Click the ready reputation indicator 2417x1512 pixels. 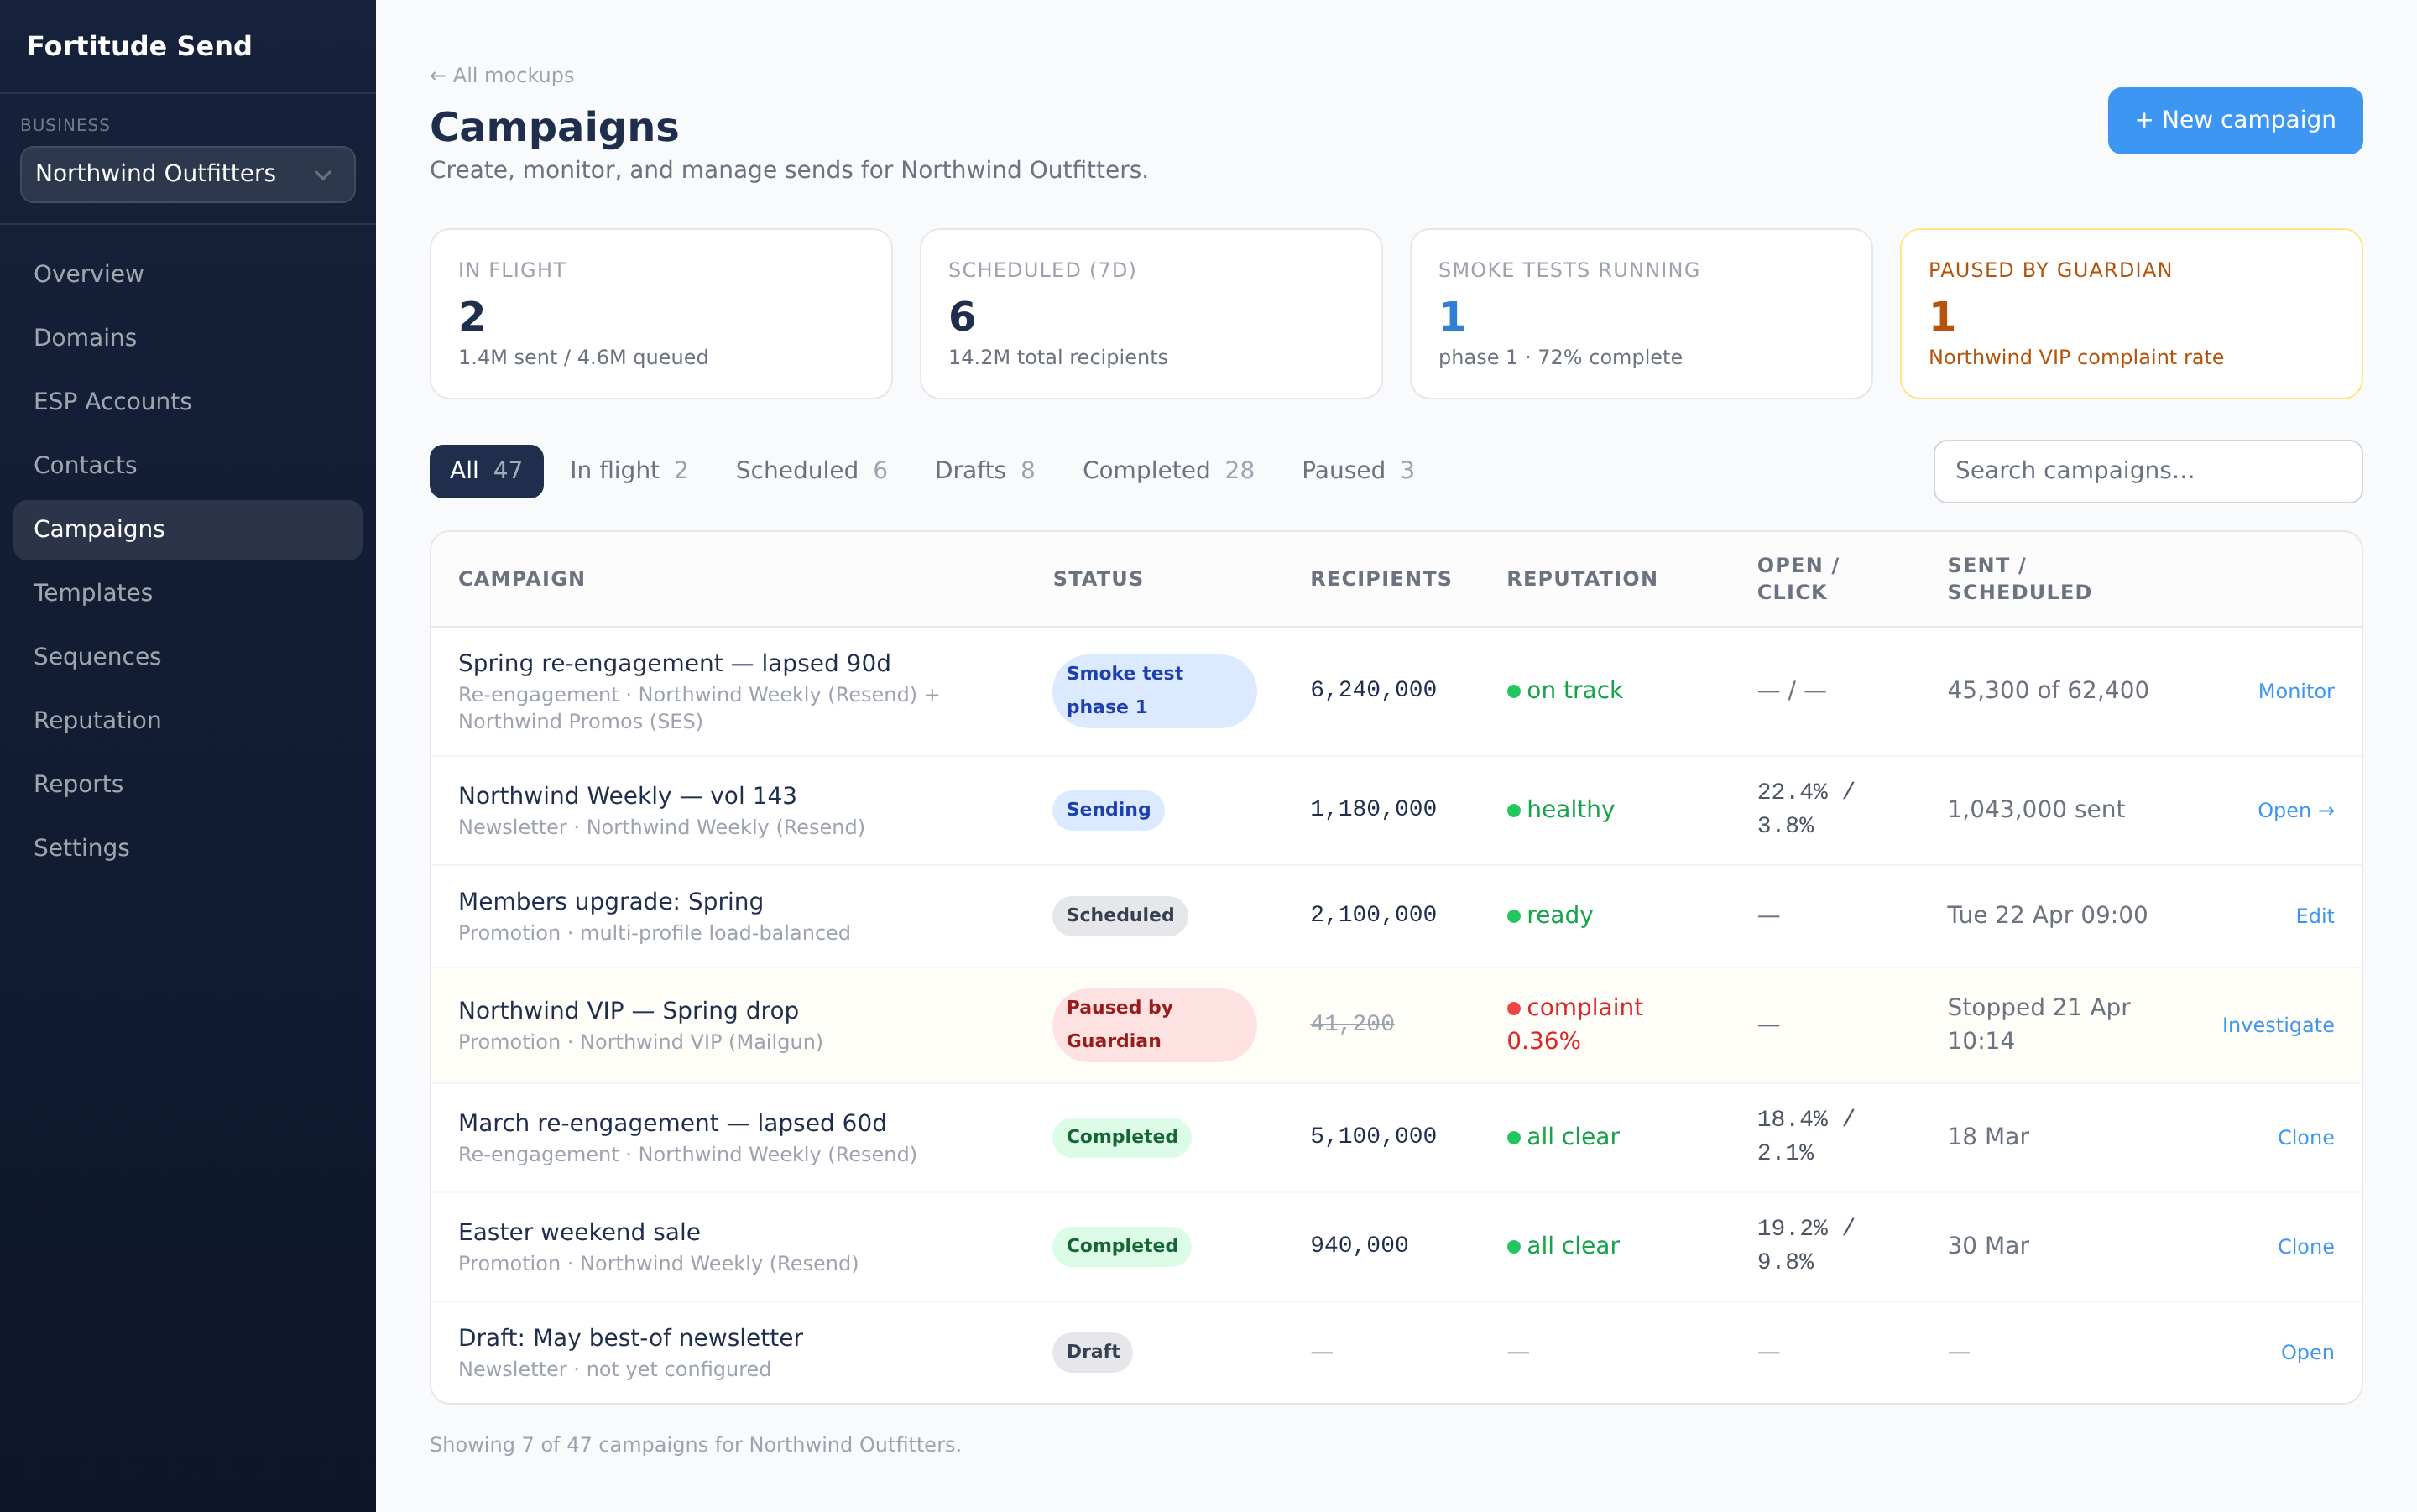[1550, 916]
